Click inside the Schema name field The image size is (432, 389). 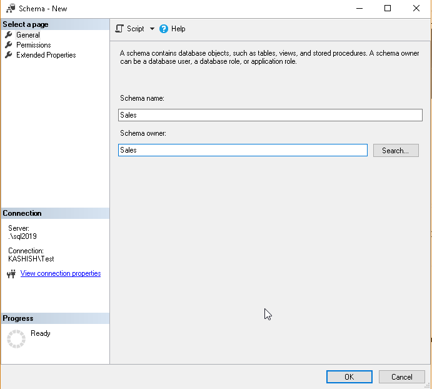point(270,115)
